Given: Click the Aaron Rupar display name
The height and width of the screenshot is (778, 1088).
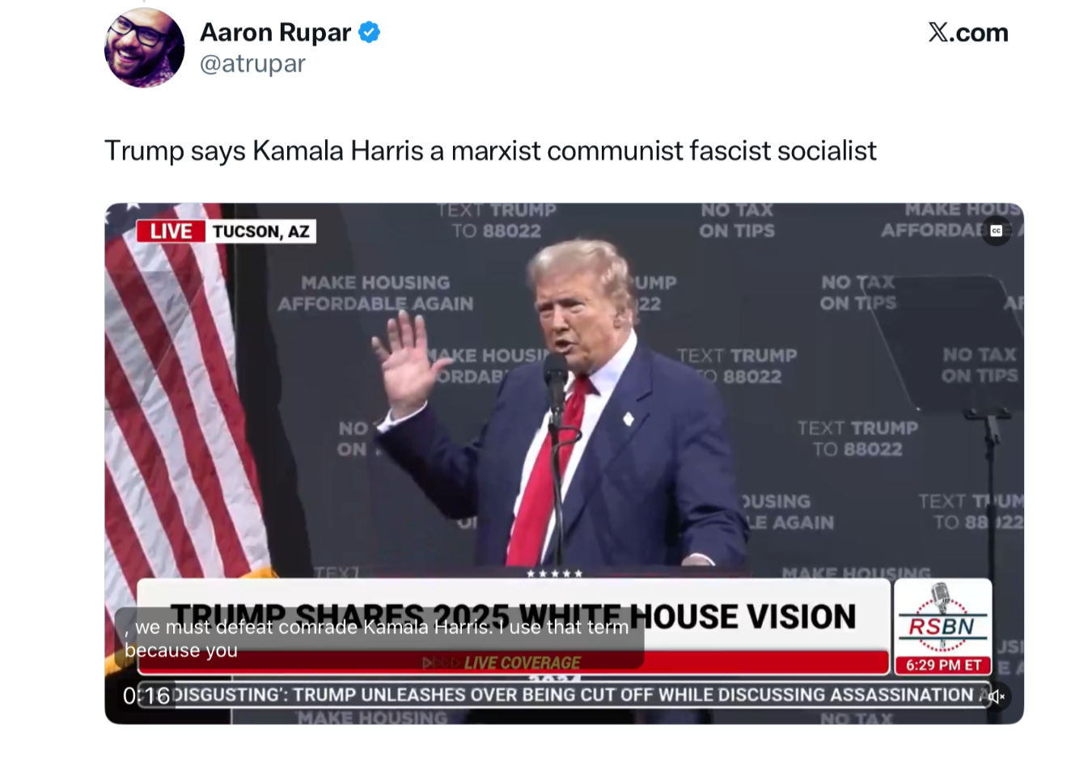Looking at the screenshot, I should 275,32.
